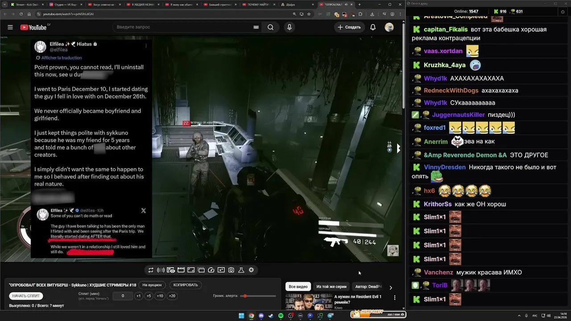Expand the video side panel arrow
The image size is (571, 321).
[x=398, y=148]
